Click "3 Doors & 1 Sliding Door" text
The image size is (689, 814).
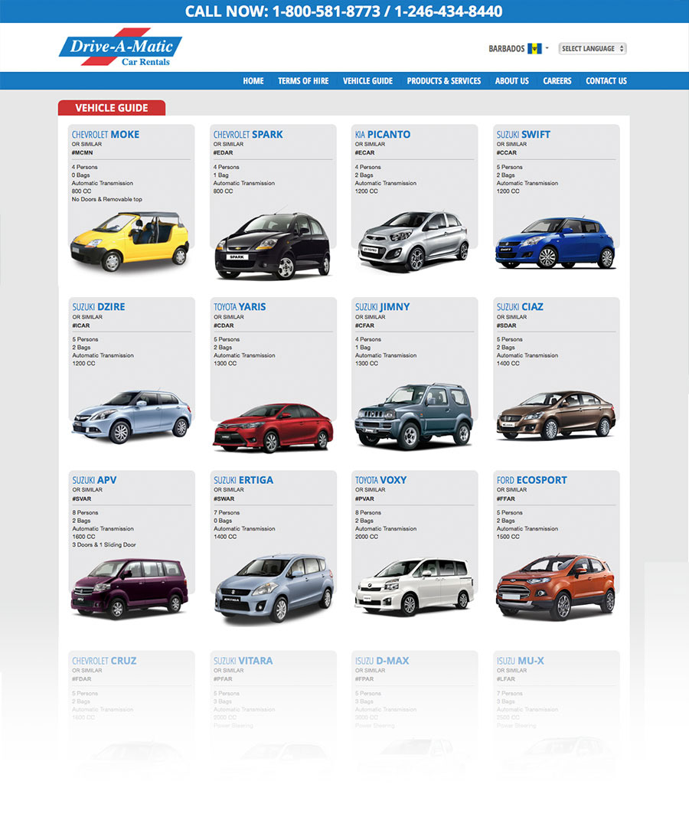(104, 545)
